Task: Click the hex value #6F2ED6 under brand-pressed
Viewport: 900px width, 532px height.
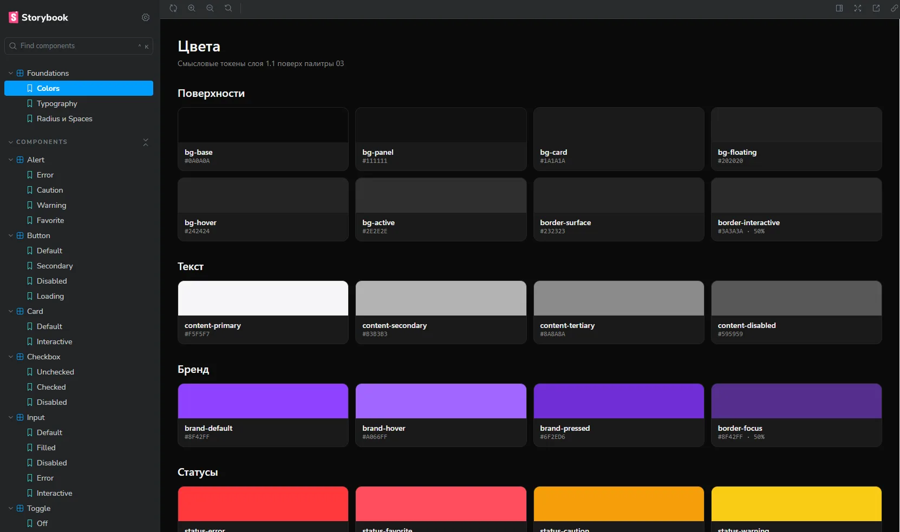Action: click(552, 437)
